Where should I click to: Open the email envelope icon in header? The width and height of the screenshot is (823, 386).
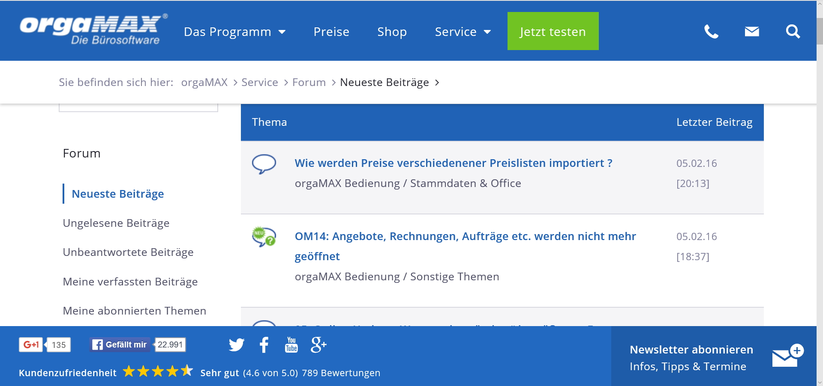click(752, 31)
